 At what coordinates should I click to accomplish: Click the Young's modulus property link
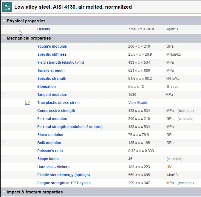52,46
